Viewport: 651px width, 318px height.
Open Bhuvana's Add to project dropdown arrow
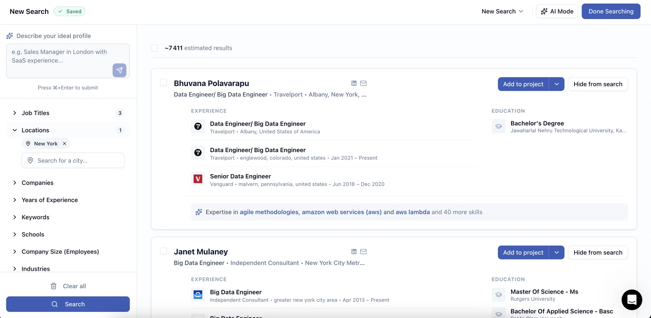[557, 84]
